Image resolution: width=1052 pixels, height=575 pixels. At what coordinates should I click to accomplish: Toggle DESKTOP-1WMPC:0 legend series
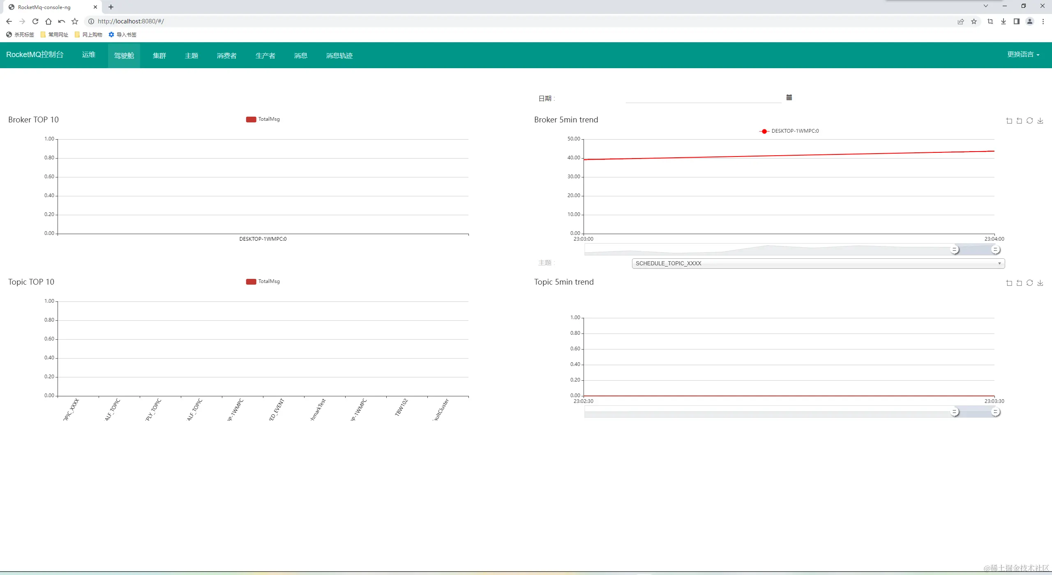(x=789, y=131)
